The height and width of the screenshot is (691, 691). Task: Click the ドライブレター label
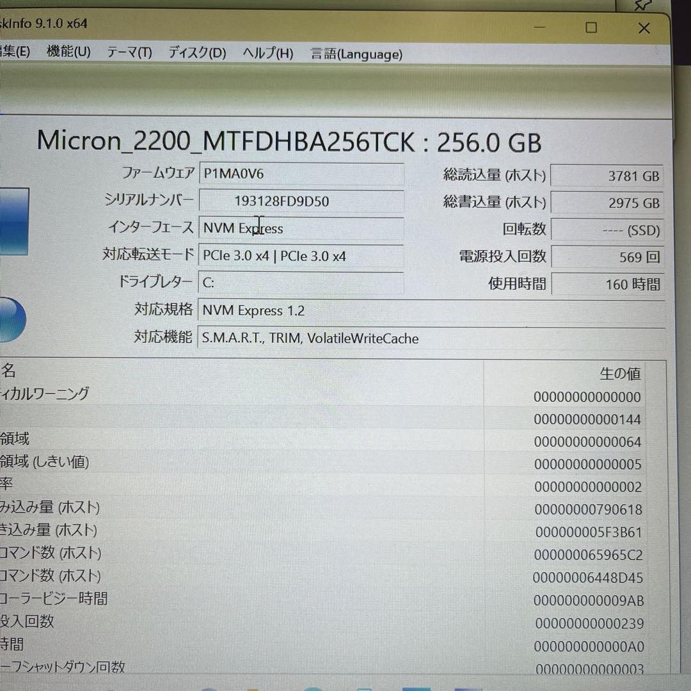(155, 281)
